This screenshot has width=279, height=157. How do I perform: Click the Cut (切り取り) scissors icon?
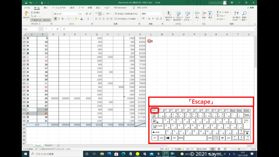[32, 13]
